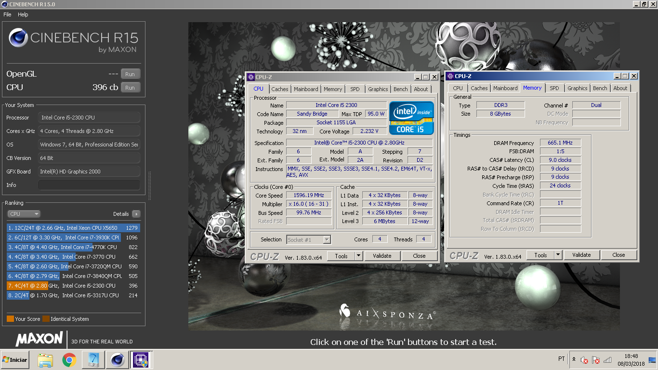
Task: Click the CPU-Z icon in left title bar
Action: click(x=250, y=77)
